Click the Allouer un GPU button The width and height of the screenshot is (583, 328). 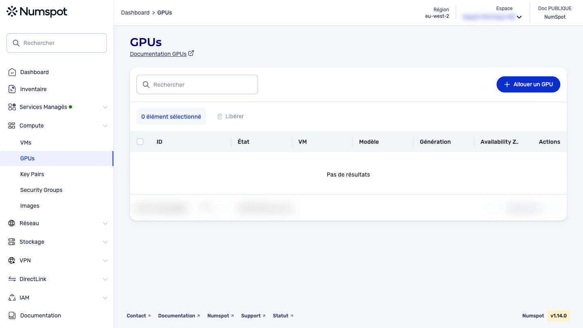point(528,84)
